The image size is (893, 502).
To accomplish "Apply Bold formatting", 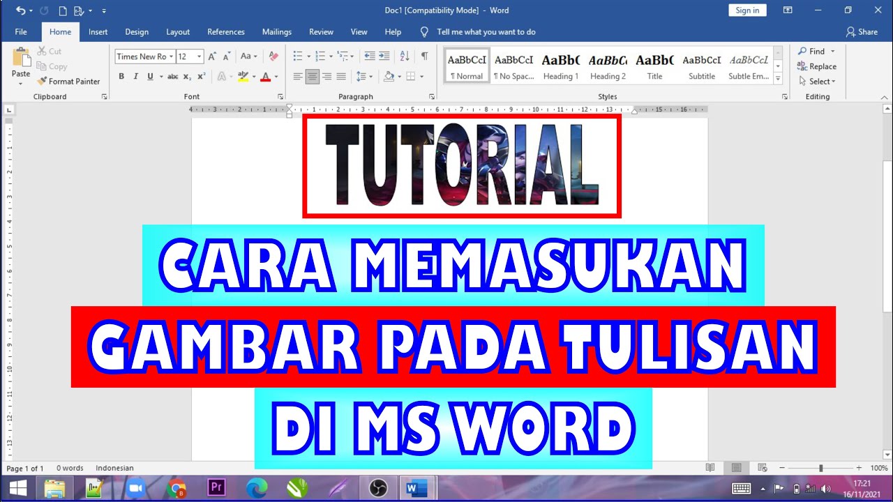I will (121, 77).
